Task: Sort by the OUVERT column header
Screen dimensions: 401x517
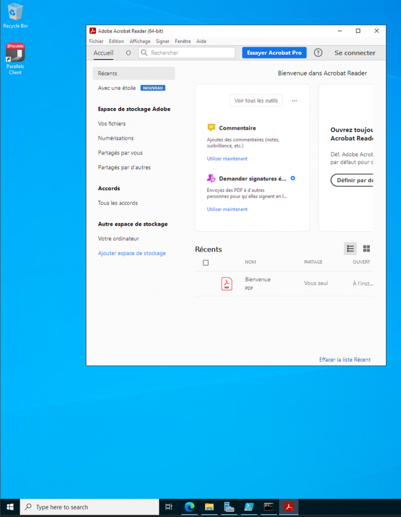Action: click(x=362, y=262)
